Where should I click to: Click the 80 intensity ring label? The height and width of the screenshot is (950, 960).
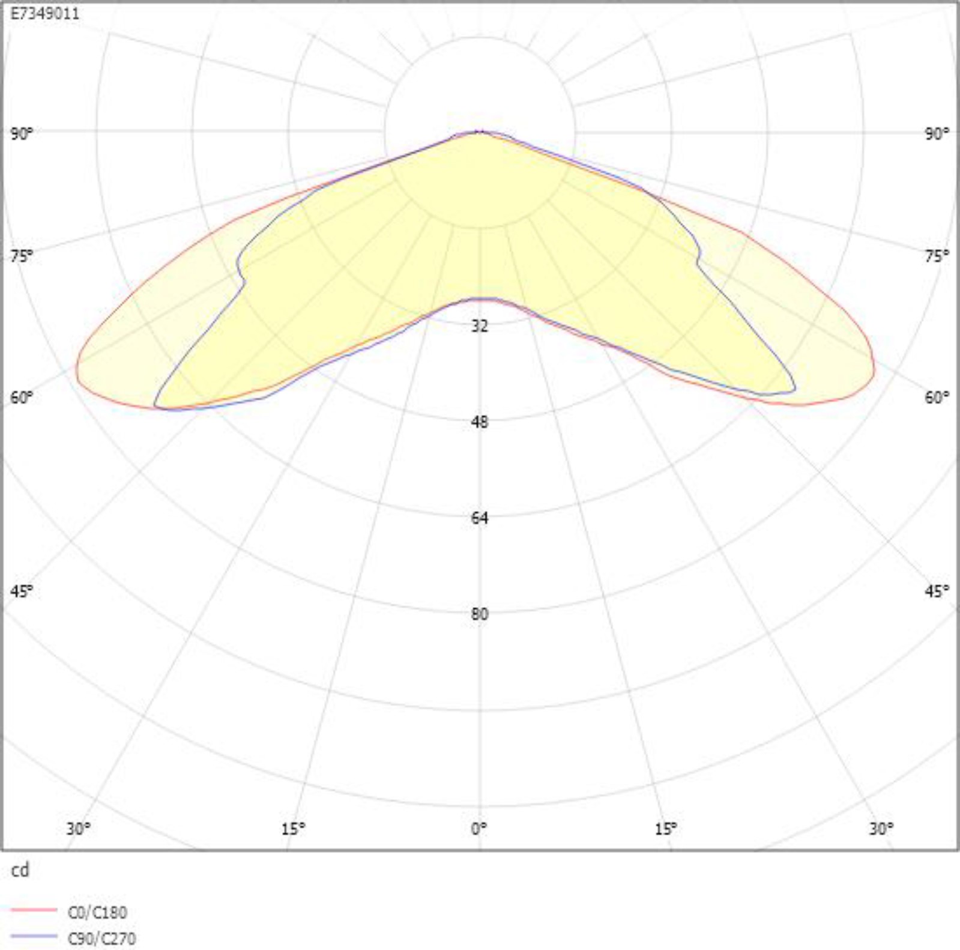click(479, 614)
